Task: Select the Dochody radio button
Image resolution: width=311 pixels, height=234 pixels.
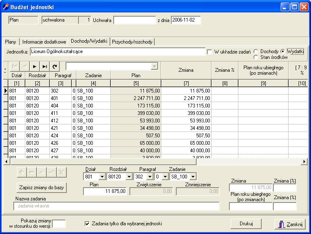Action: (x=256, y=51)
